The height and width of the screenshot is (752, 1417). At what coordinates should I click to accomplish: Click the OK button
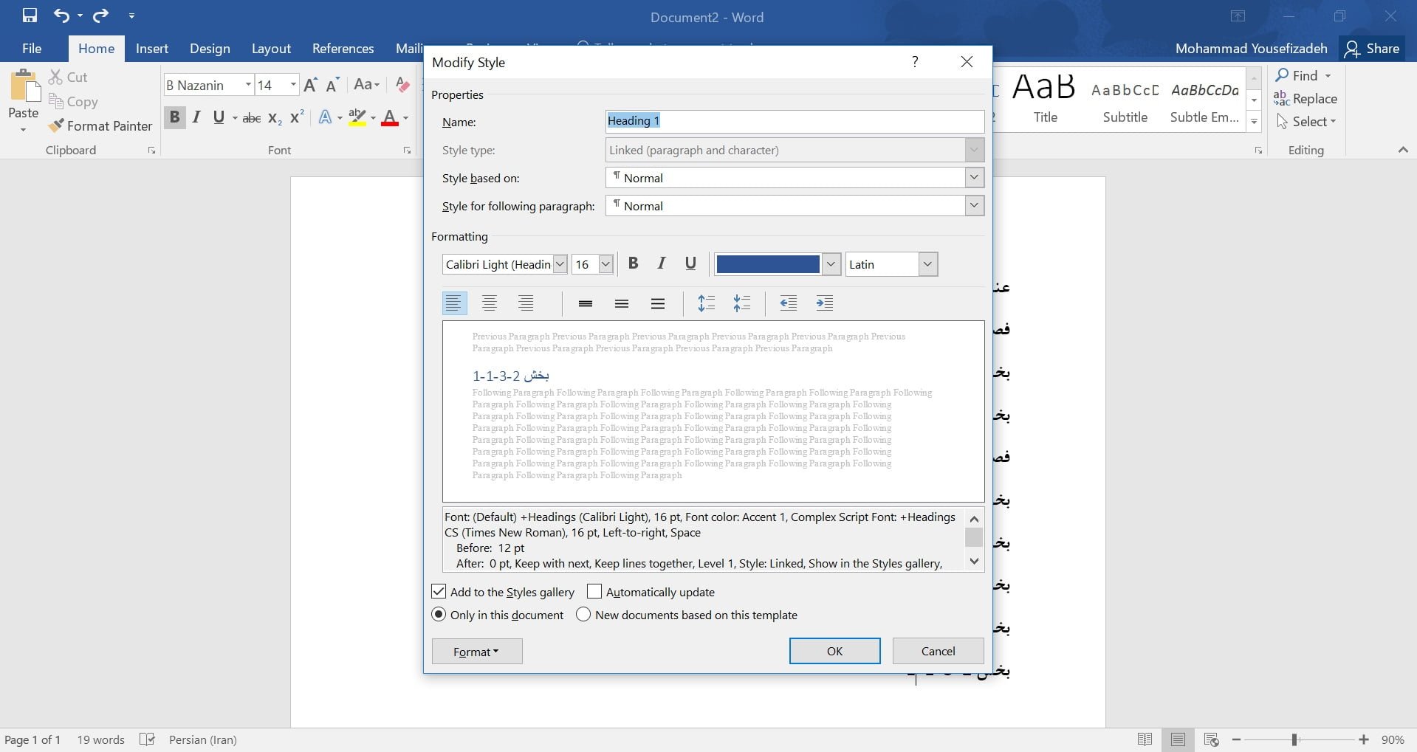pos(834,651)
